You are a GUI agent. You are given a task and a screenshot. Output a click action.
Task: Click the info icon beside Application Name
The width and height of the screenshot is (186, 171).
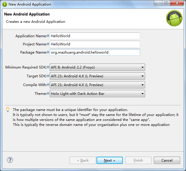tap(48, 36)
